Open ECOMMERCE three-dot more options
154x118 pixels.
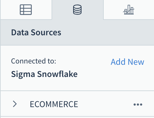pyautogui.click(x=138, y=105)
